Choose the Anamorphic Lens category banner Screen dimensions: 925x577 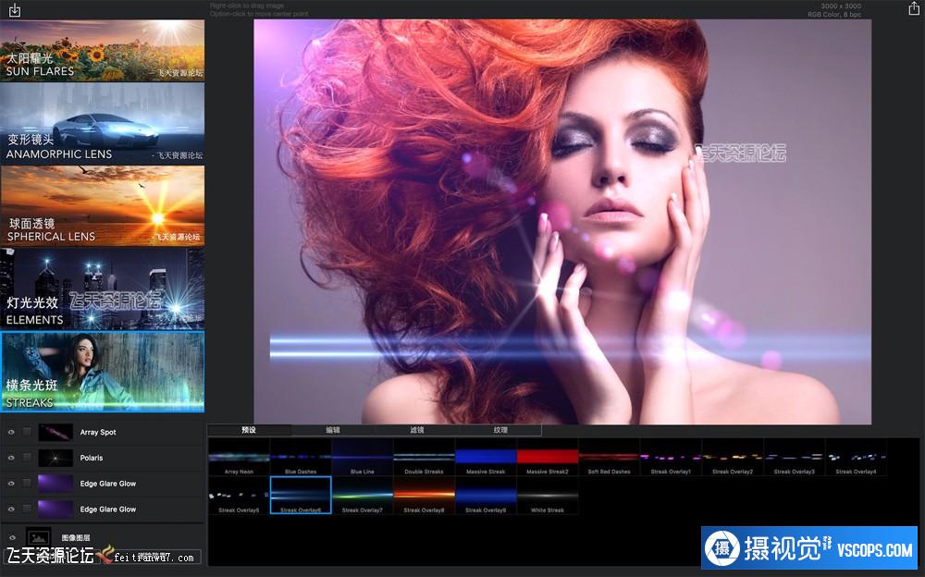click(102, 123)
